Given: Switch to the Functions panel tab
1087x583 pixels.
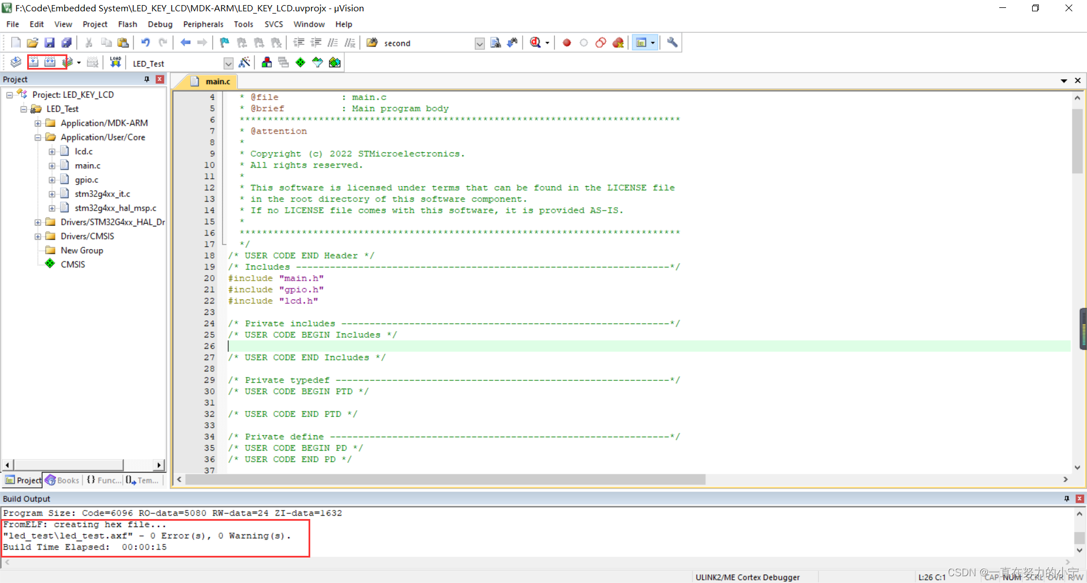Looking at the screenshot, I should pos(103,480).
